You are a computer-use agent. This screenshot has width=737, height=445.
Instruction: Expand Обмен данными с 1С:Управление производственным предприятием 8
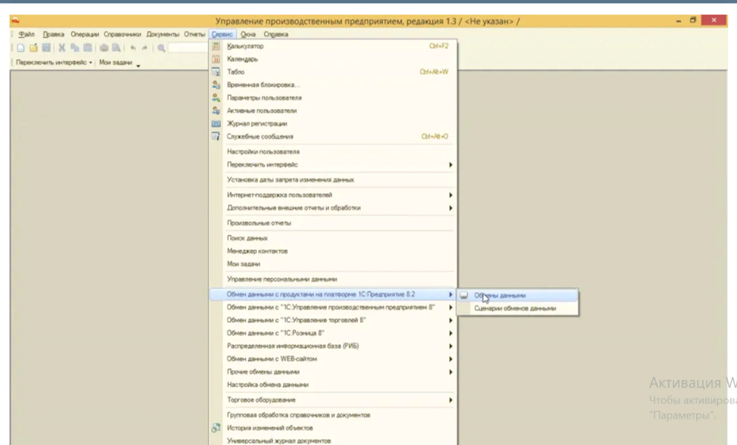pos(450,307)
